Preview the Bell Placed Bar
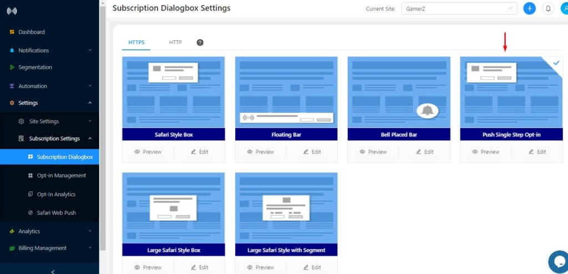The height and width of the screenshot is (274, 568). (373, 152)
